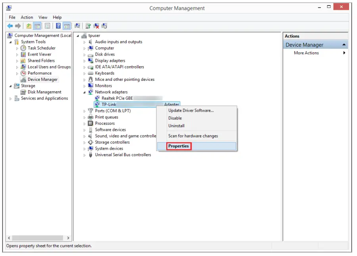Open More Actions in the Actions pane

pyautogui.click(x=306, y=53)
